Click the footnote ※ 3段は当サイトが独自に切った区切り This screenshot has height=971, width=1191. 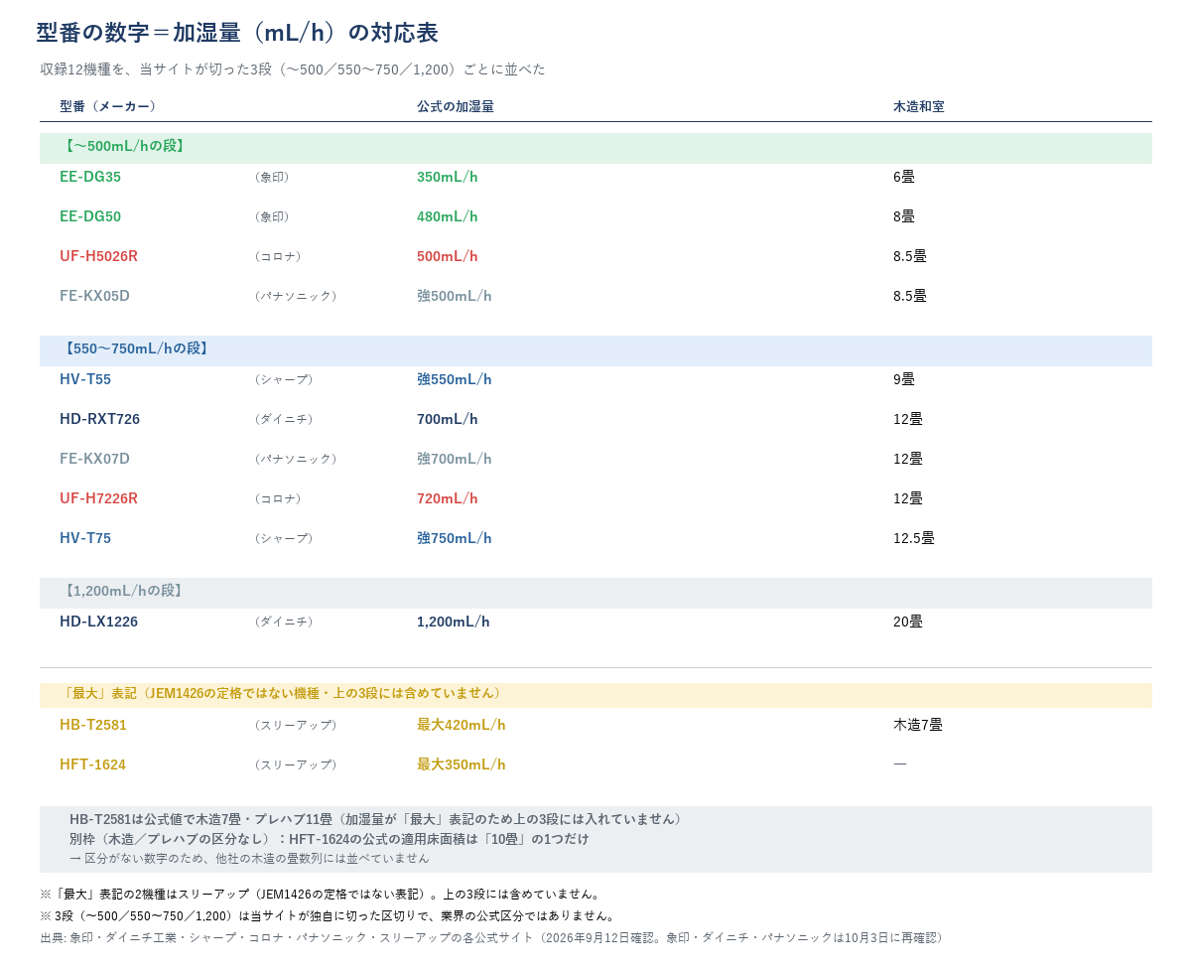pyautogui.click(x=328, y=916)
